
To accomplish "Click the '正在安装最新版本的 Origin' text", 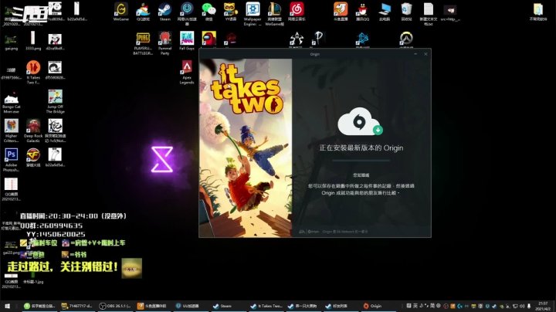I will [361, 148].
